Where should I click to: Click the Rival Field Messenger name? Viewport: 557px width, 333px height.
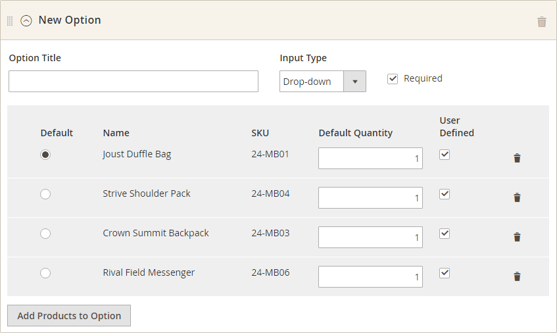(x=149, y=273)
